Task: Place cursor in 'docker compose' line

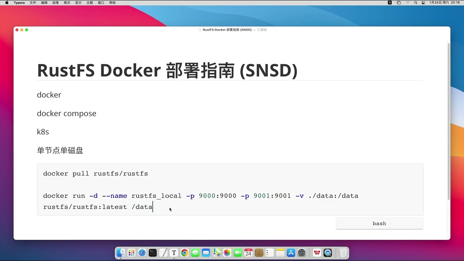Action: click(x=67, y=113)
